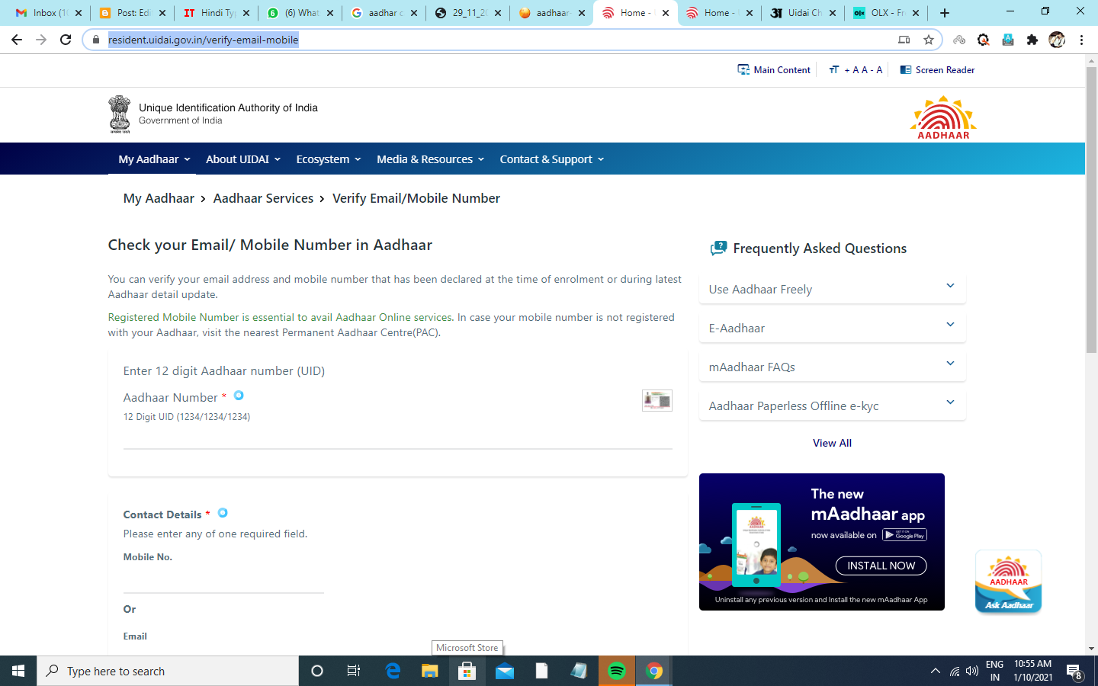The image size is (1098, 686).
Task: Expand Ecosystem menu
Action: point(329,159)
